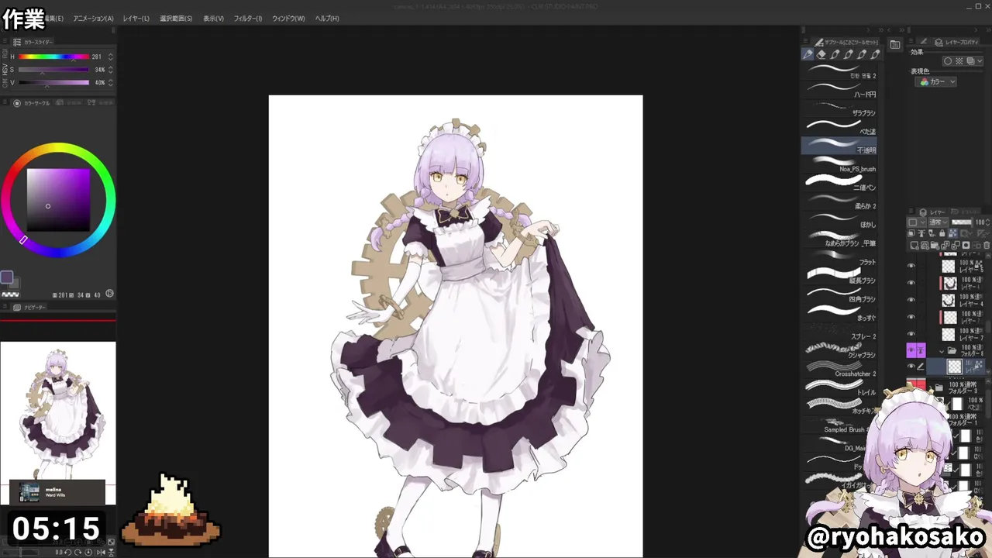The width and height of the screenshot is (992, 558).
Task: Select the ハード円 brush
Action: [839, 91]
